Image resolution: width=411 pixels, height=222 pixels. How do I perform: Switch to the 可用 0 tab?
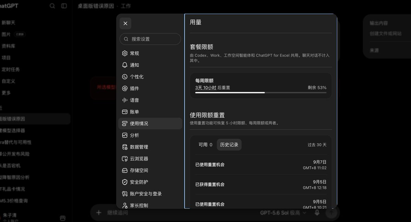(206, 145)
